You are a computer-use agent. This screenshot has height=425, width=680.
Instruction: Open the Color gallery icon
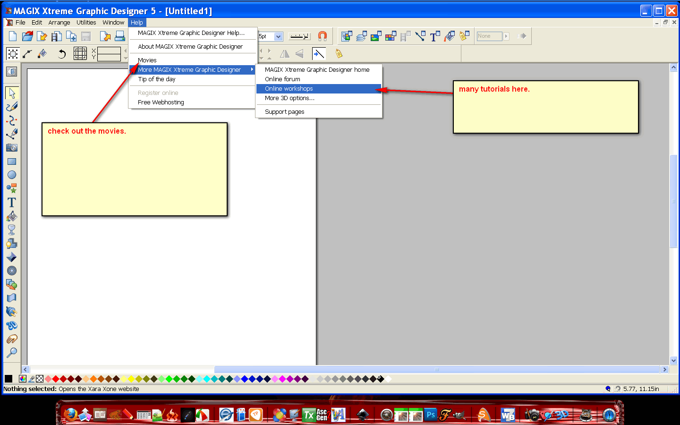(x=391, y=36)
